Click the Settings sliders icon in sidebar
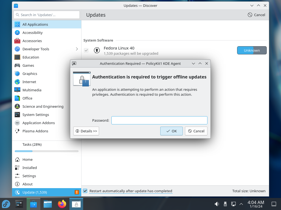 coord(17,176)
